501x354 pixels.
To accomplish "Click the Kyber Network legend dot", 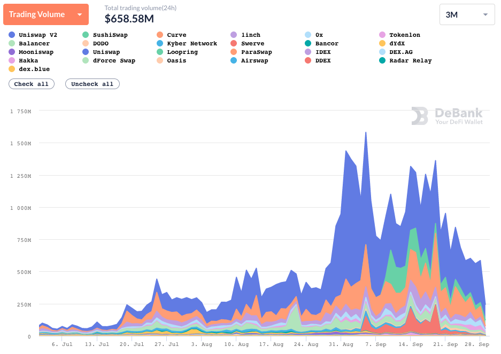I will pyautogui.click(x=160, y=43).
